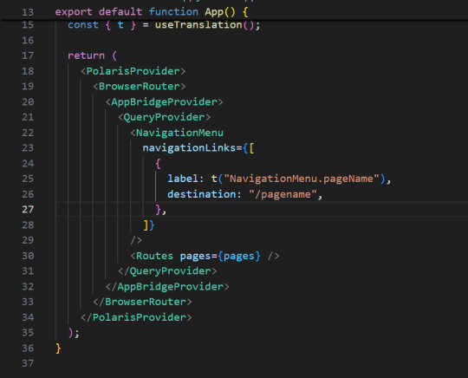
Task: Click the closing BrowserRouter tag on line 33
Action: point(142,302)
